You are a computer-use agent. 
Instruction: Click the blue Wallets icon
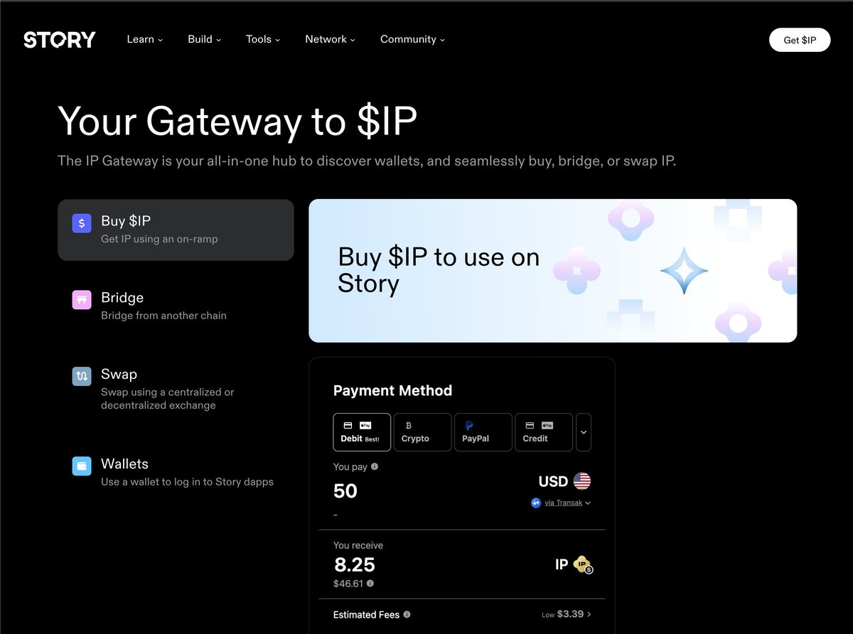click(82, 466)
